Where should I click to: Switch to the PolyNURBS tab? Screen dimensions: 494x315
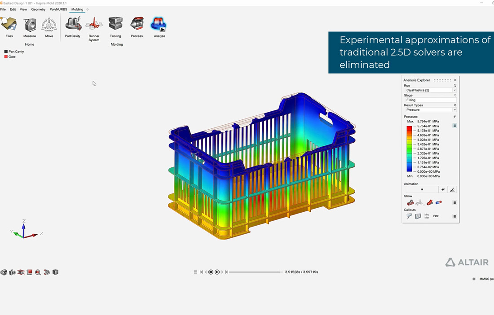[x=58, y=9]
